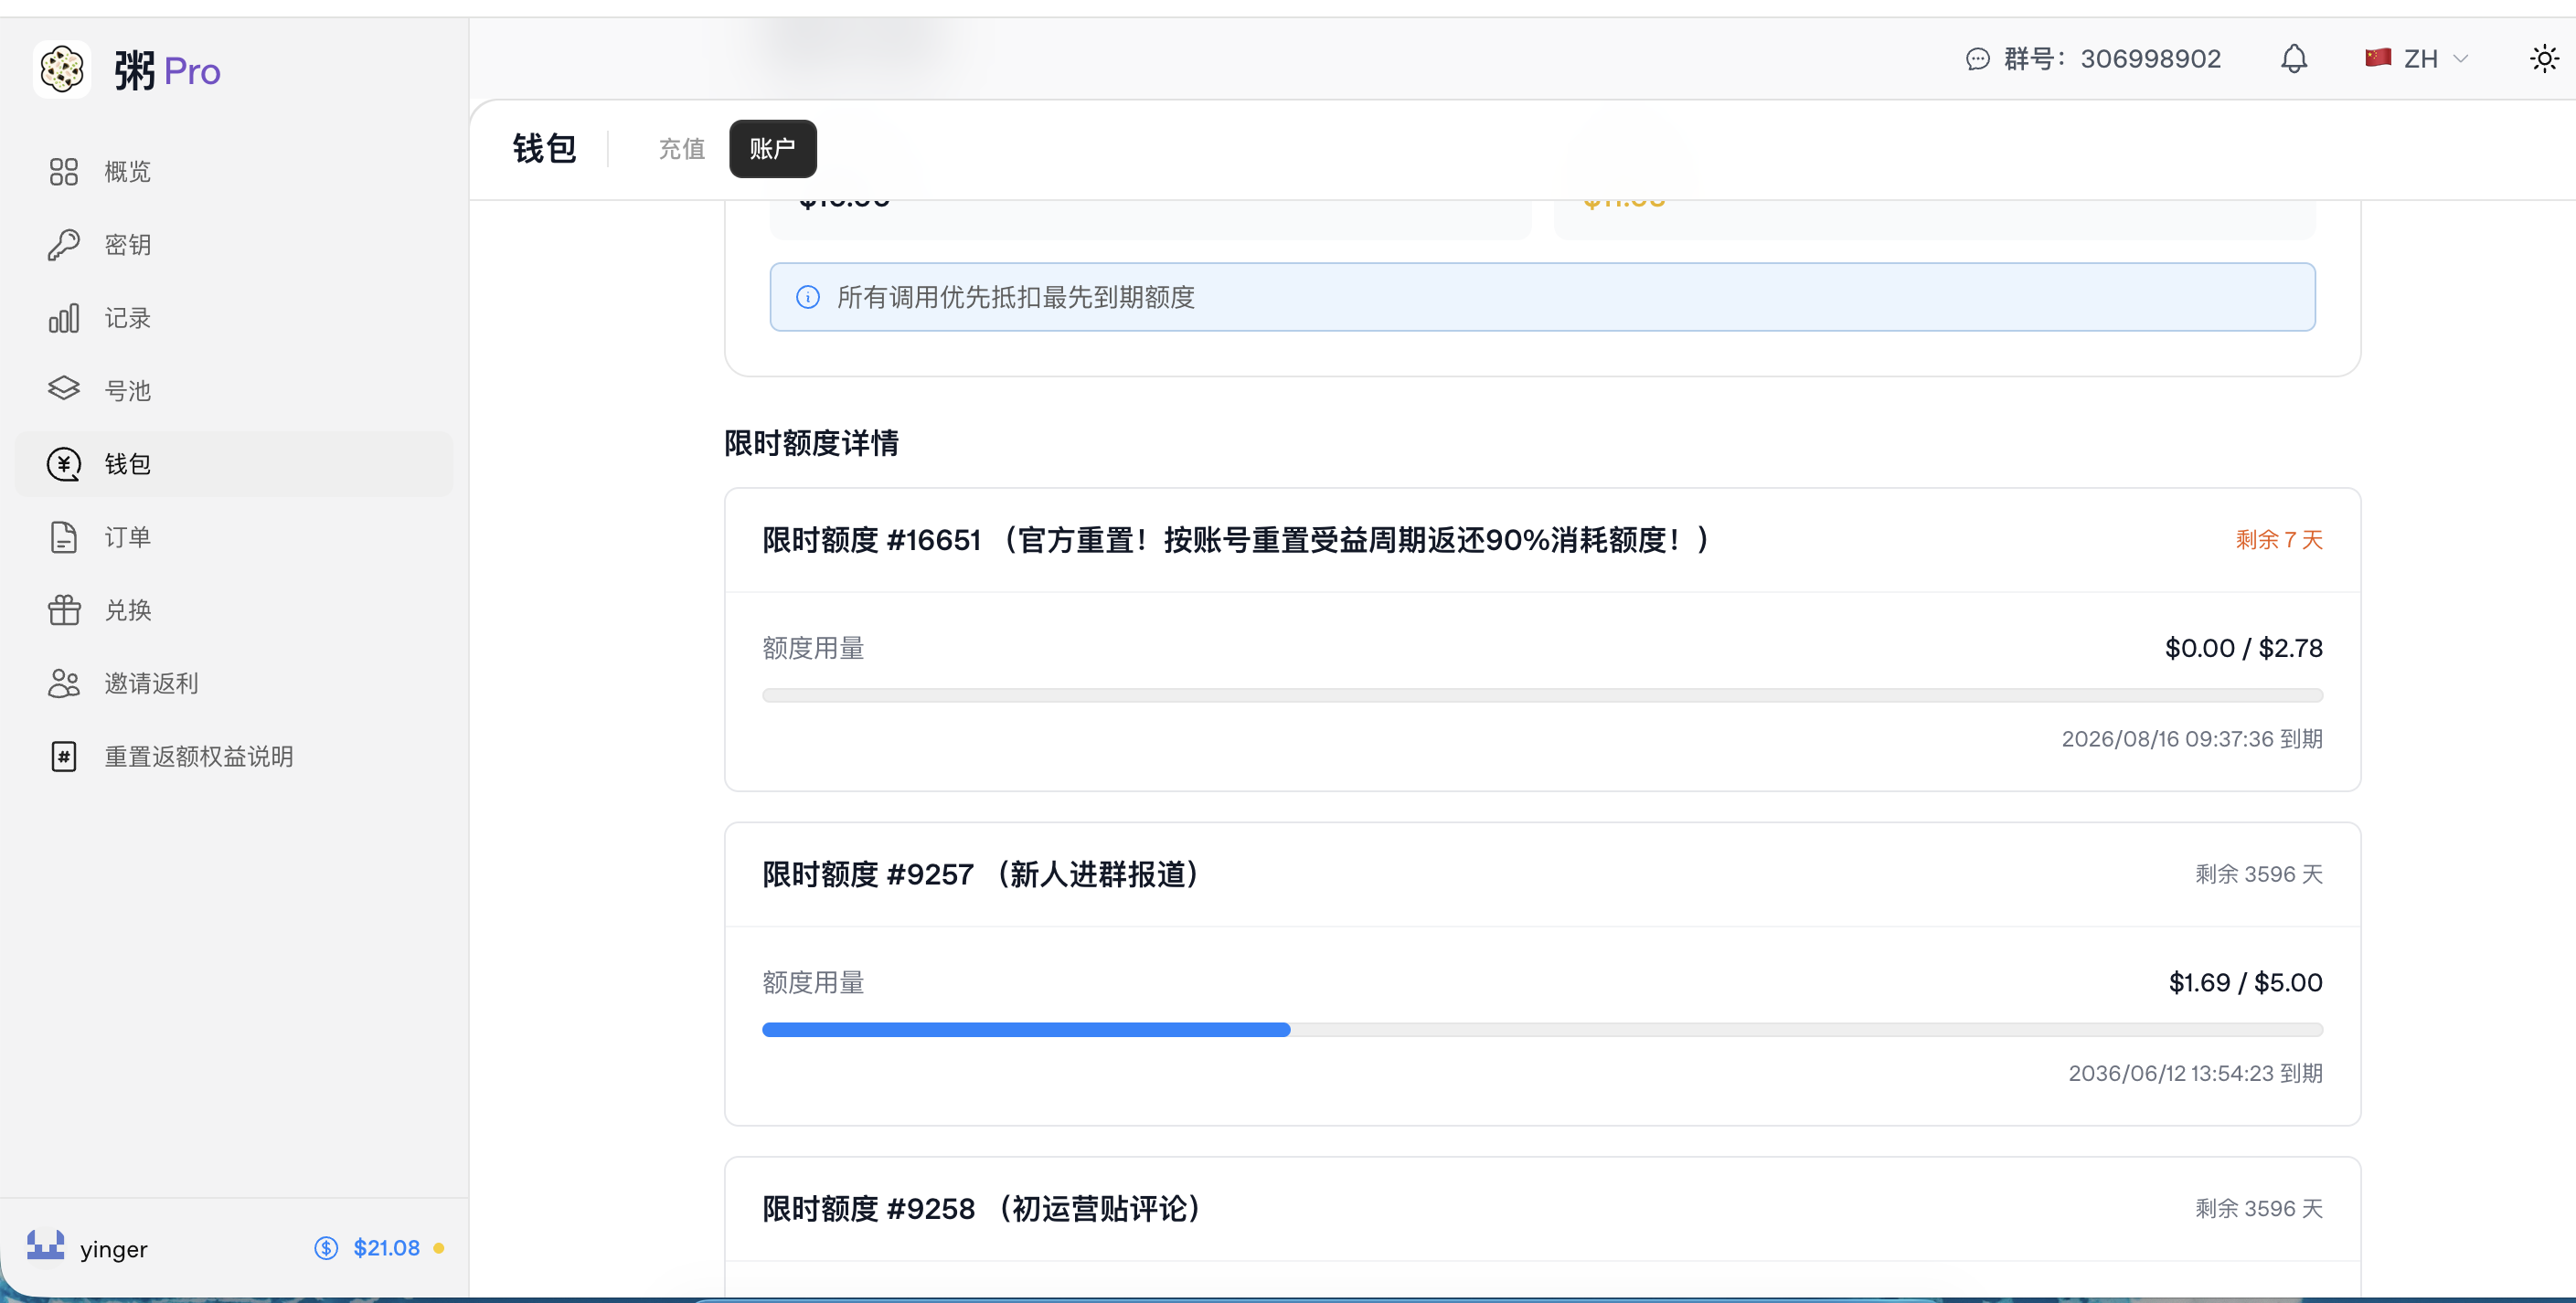Click 额度用量 label on the #9257 card
The width and height of the screenshot is (2576, 1303).
click(x=813, y=983)
